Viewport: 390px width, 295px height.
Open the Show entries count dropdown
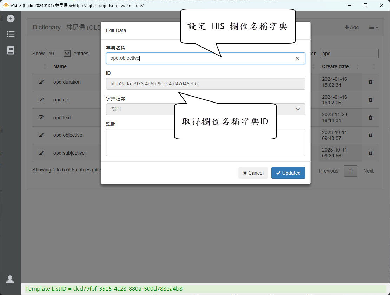coord(59,54)
